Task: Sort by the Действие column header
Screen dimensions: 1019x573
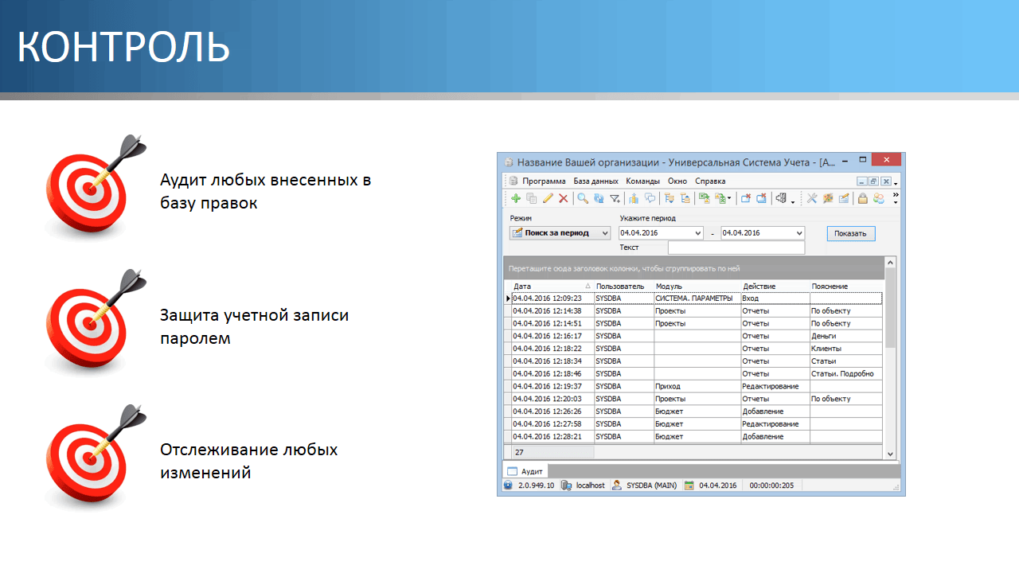Action: (775, 286)
